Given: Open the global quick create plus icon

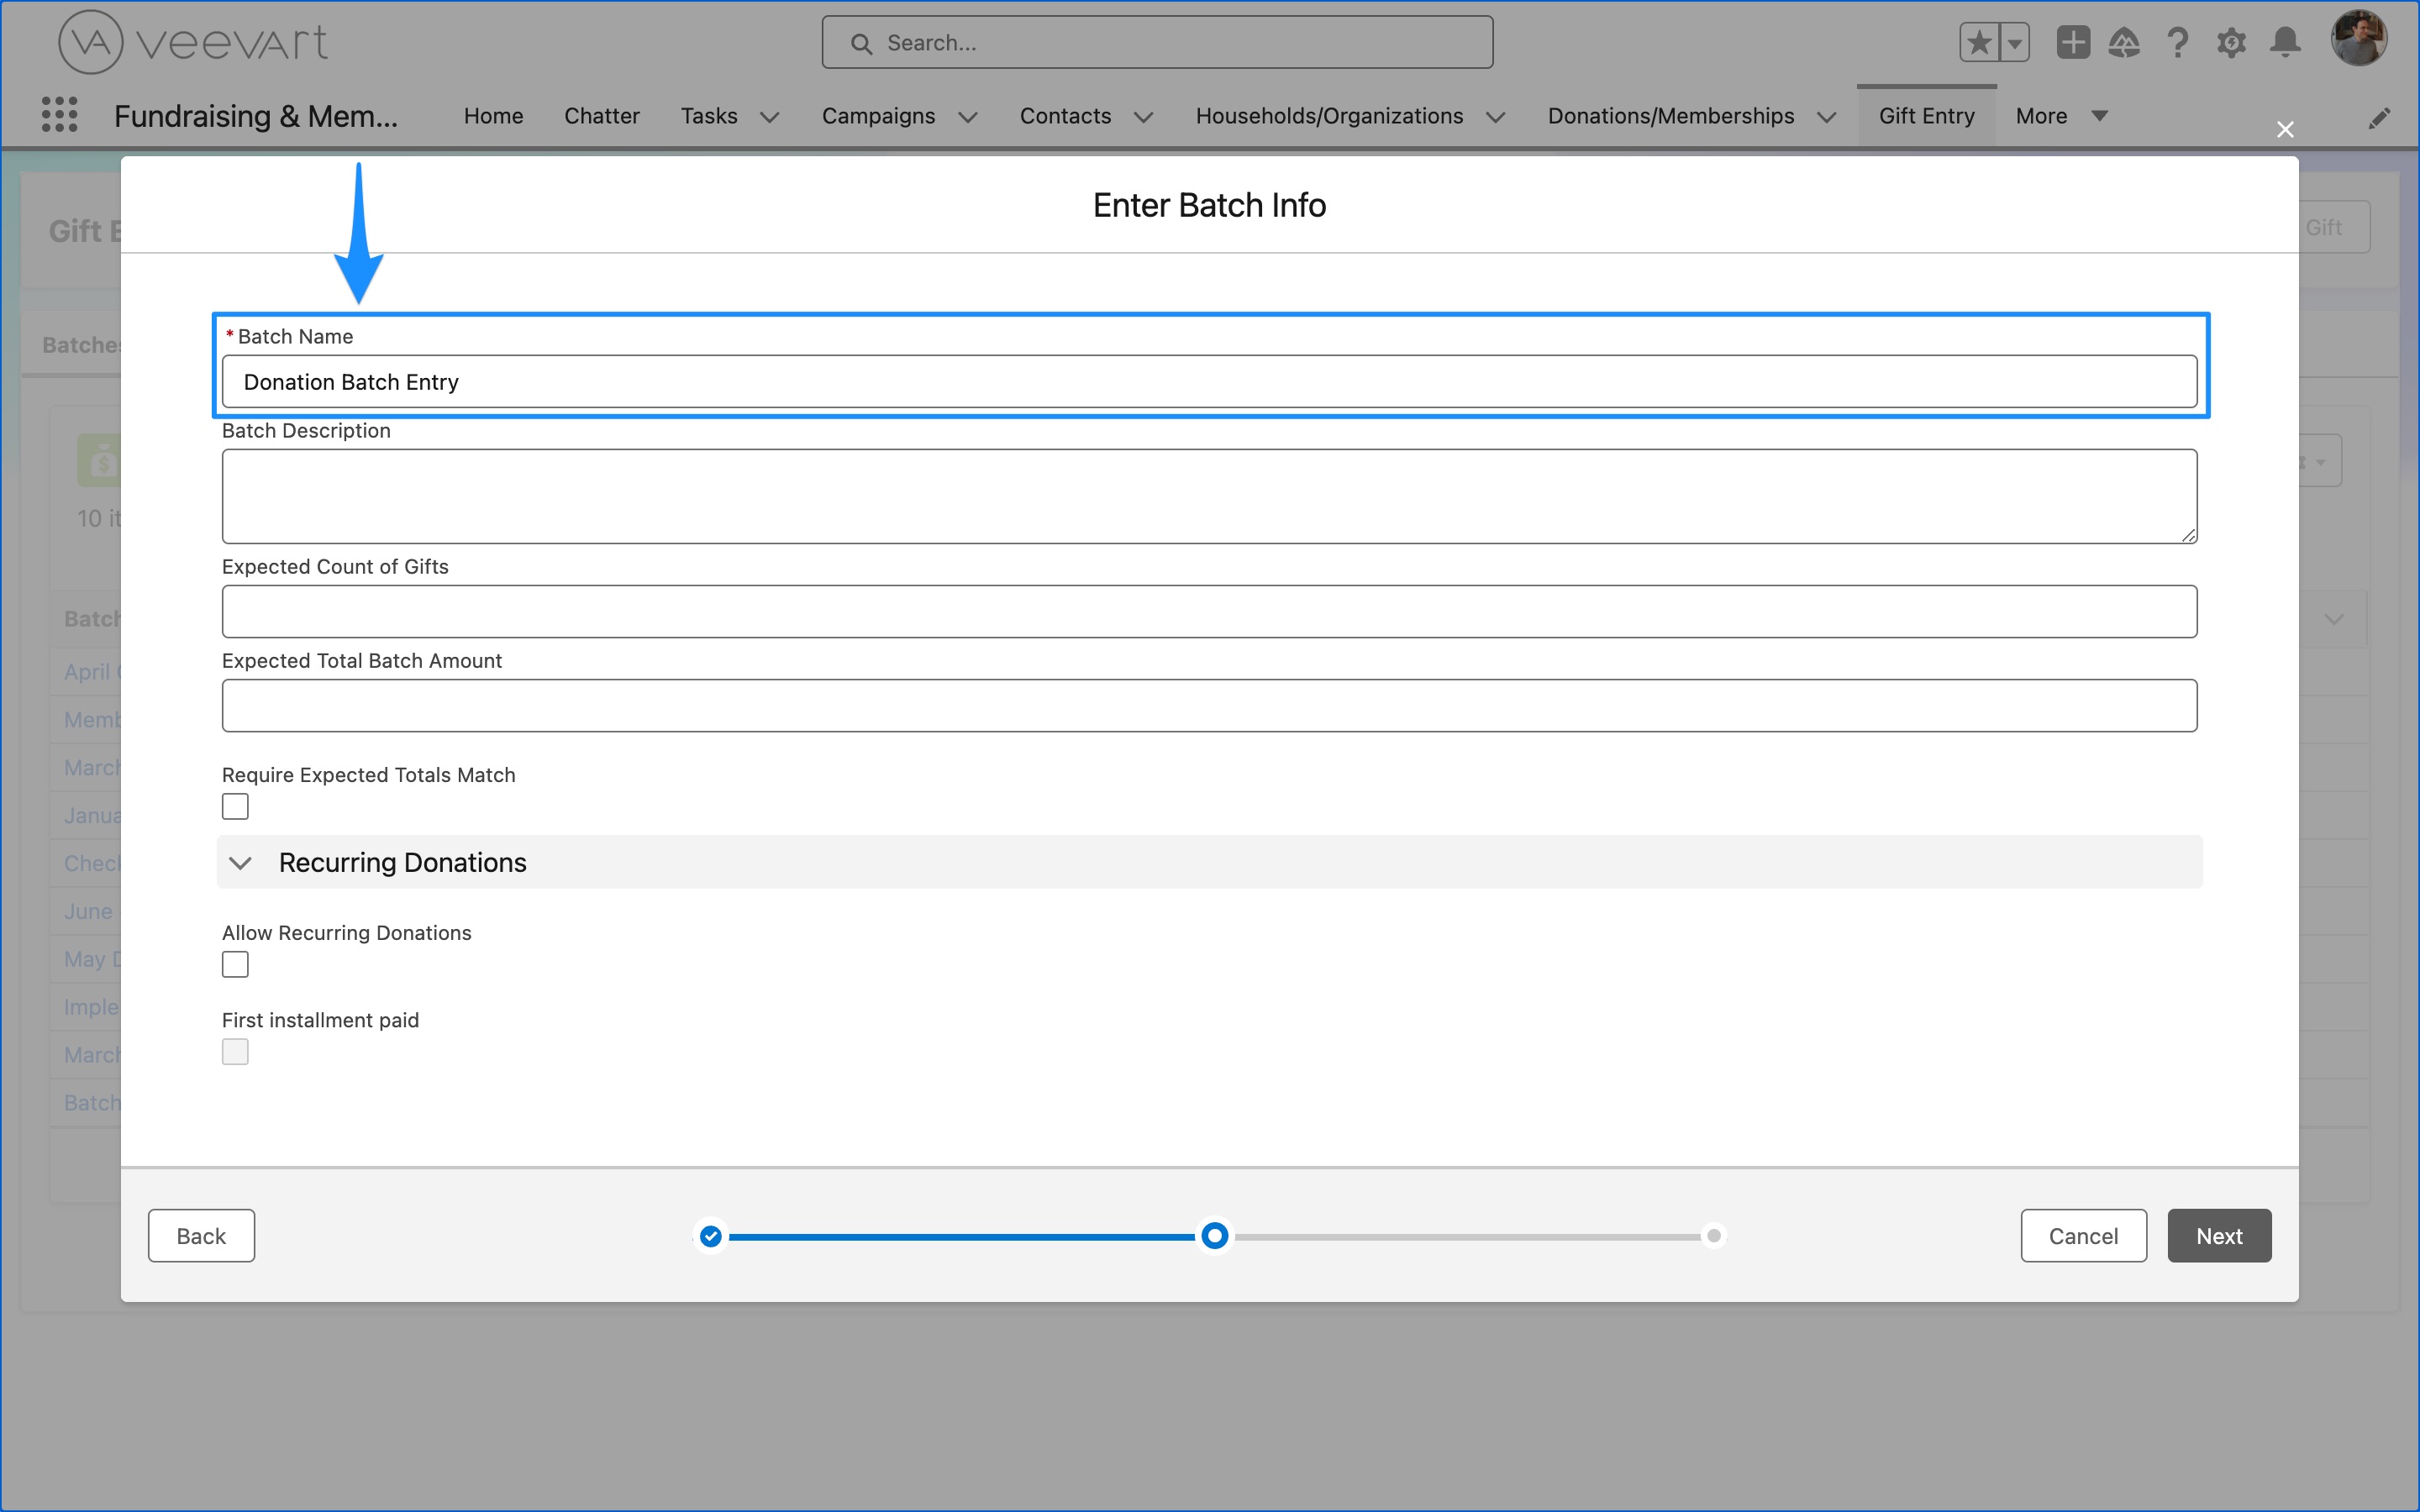Looking at the screenshot, I should 2072,42.
